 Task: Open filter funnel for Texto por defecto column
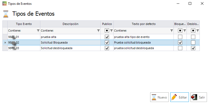tap(172, 31)
